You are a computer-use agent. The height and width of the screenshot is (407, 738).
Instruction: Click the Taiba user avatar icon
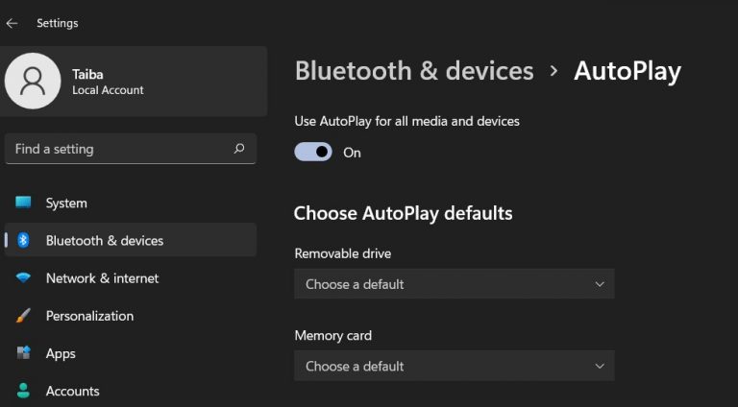point(33,81)
